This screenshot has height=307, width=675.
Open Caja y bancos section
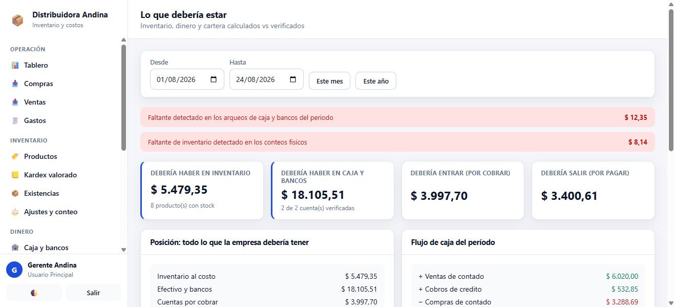click(x=61, y=248)
